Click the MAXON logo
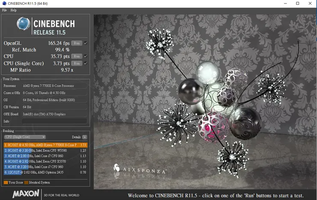This screenshot has height=200, width=317. pyautogui.click(x=26, y=194)
